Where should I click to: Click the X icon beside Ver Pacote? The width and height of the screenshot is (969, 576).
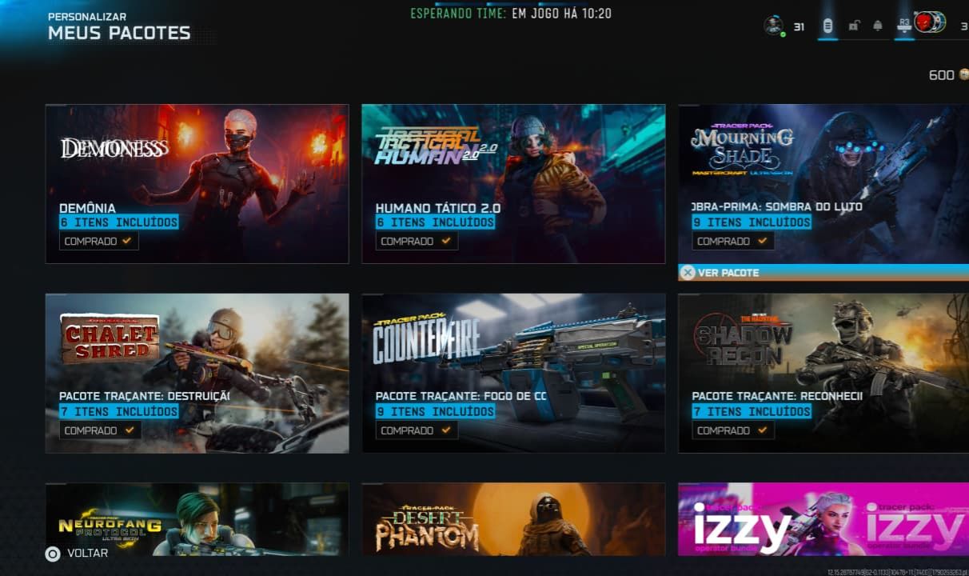point(688,273)
